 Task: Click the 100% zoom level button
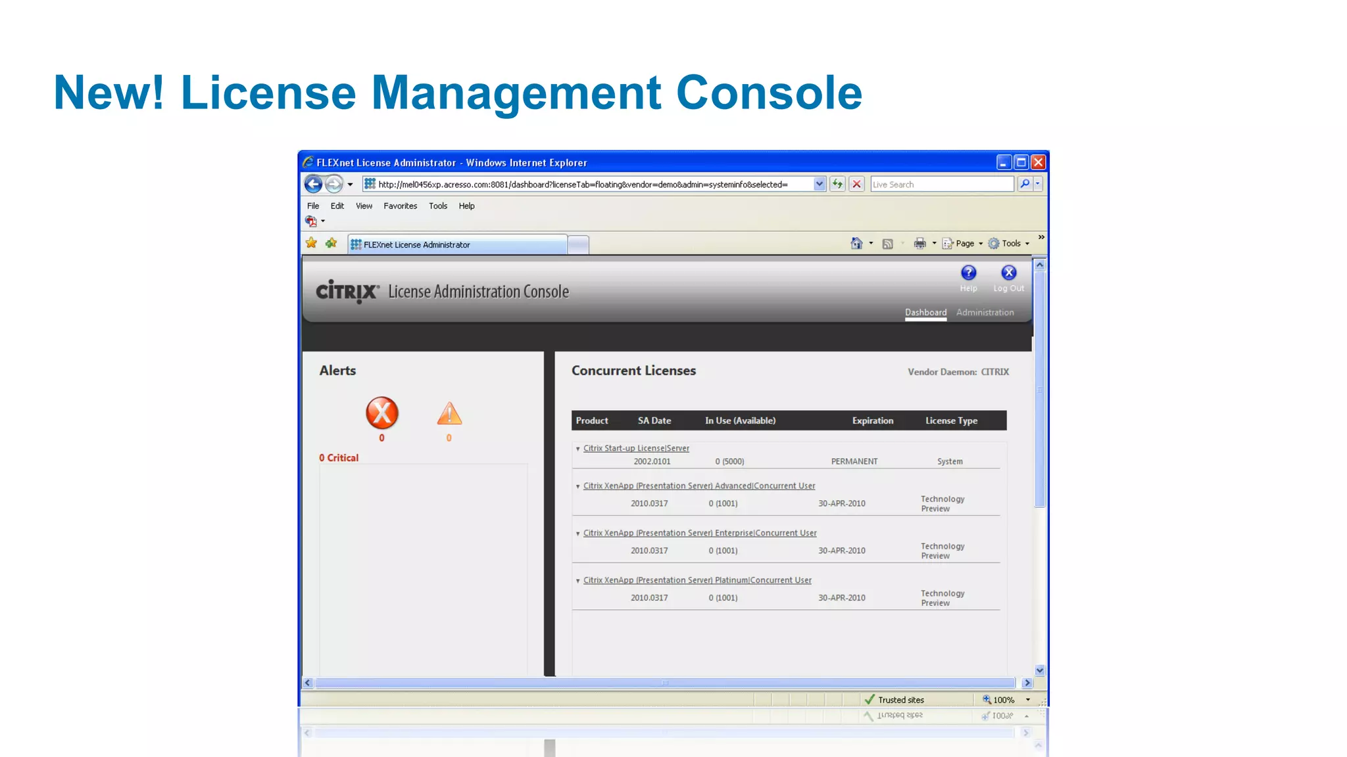coord(998,700)
